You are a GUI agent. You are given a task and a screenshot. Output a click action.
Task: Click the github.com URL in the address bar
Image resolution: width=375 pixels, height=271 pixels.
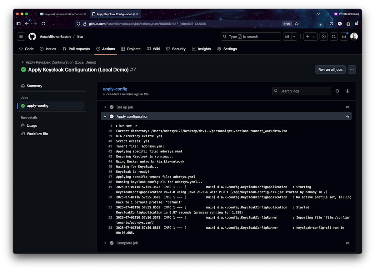coord(147,24)
